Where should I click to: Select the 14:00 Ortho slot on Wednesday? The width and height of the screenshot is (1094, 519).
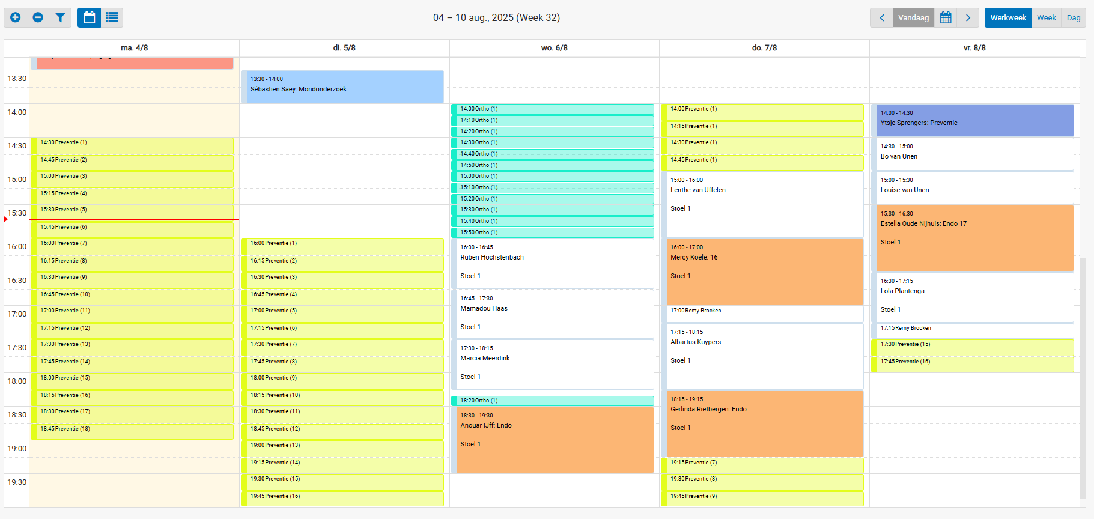(553, 109)
